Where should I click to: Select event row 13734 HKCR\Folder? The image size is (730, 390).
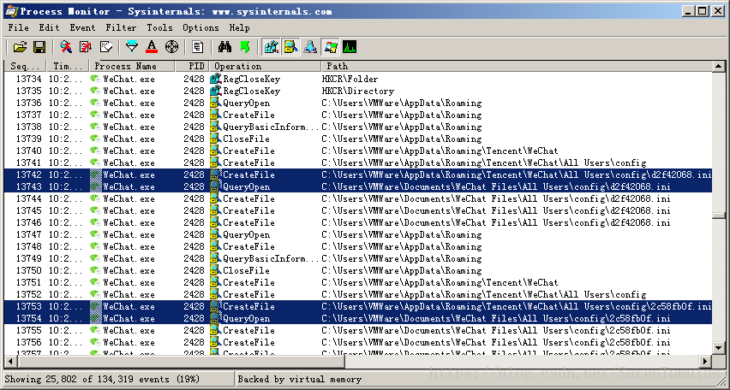[x=358, y=79]
